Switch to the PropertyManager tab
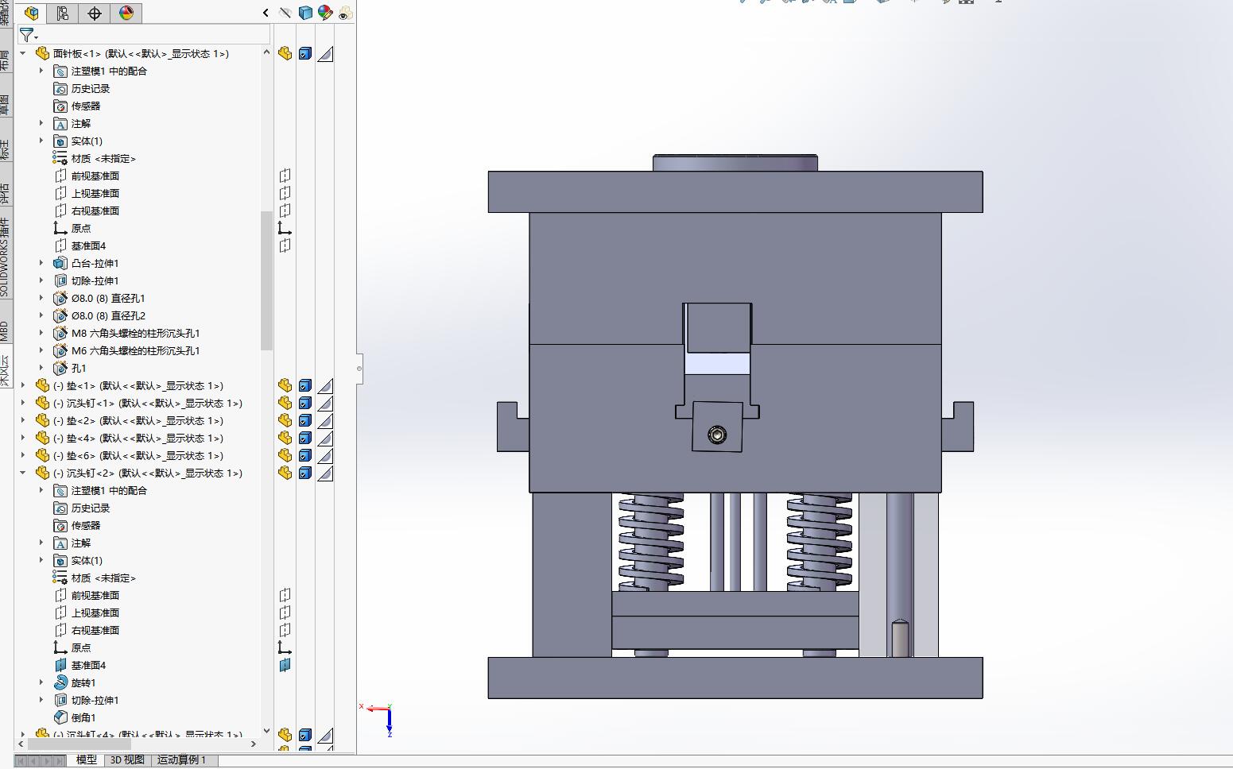Image resolution: width=1233 pixels, height=769 pixels. 62,13
